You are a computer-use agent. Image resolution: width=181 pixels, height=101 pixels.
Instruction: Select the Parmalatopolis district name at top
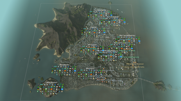tap(100, 10)
